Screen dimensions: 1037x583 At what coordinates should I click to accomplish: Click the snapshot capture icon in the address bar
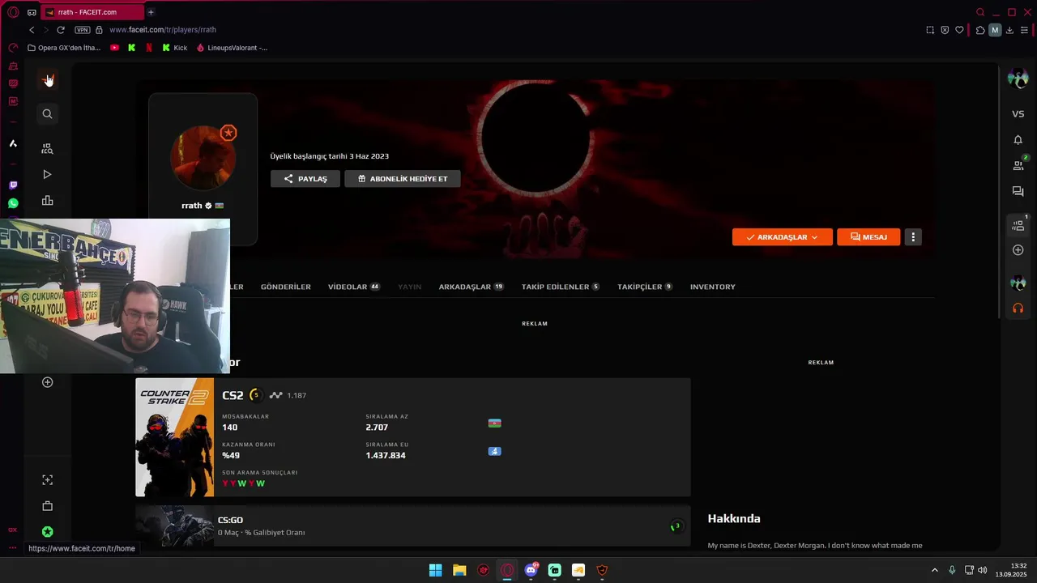click(x=930, y=30)
